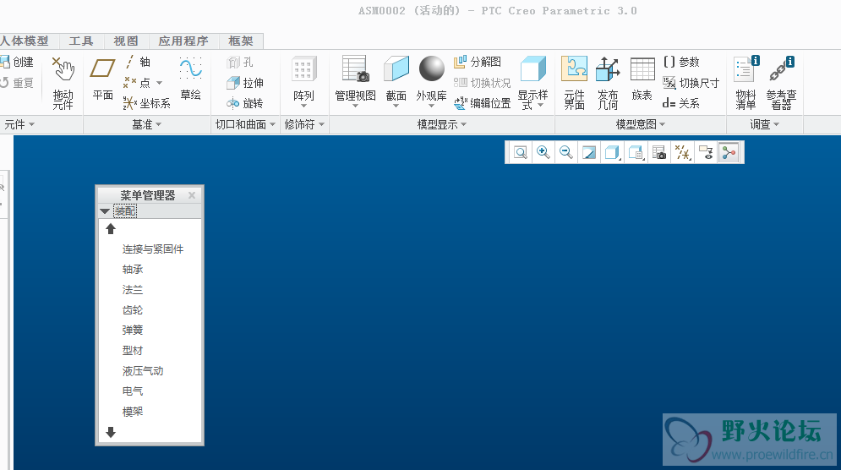Click the down arrow in menu manager
This screenshot has width=841, height=470.
pyautogui.click(x=111, y=432)
